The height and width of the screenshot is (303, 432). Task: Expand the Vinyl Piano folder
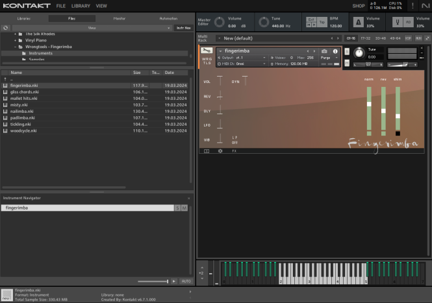(x=15, y=40)
